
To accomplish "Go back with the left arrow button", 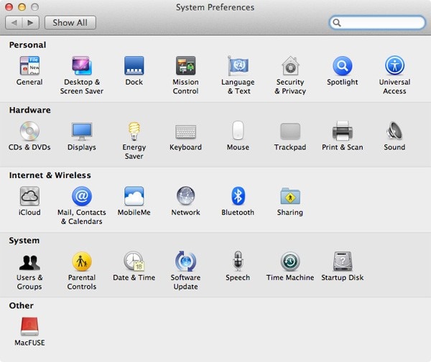I will [x=14, y=22].
